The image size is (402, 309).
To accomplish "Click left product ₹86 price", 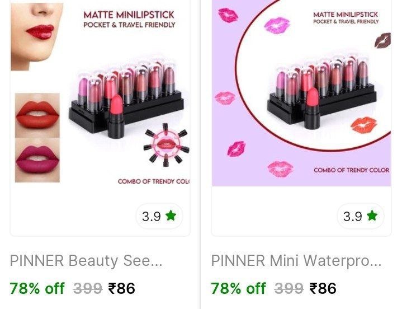I will click(121, 288).
